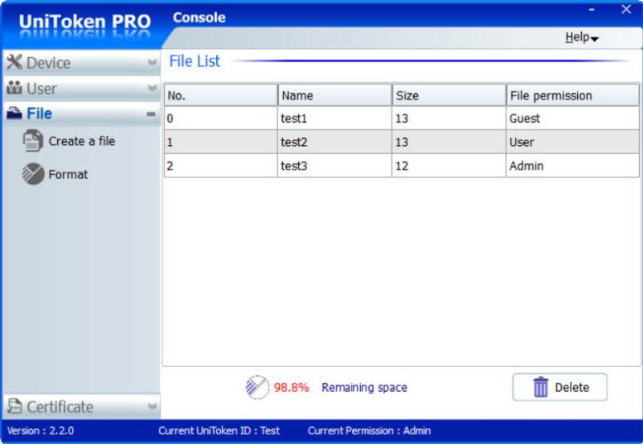
Task: Click the 98.8% remaining space value
Action: [291, 388]
